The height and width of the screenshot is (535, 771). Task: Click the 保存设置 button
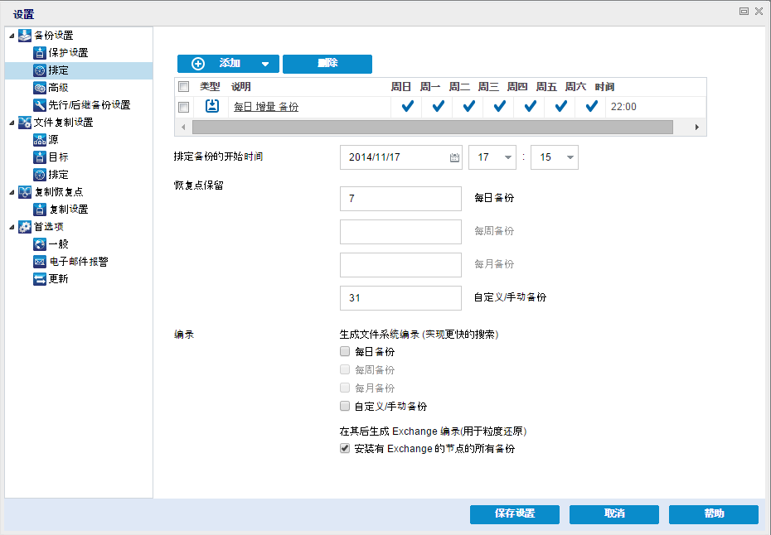514,513
